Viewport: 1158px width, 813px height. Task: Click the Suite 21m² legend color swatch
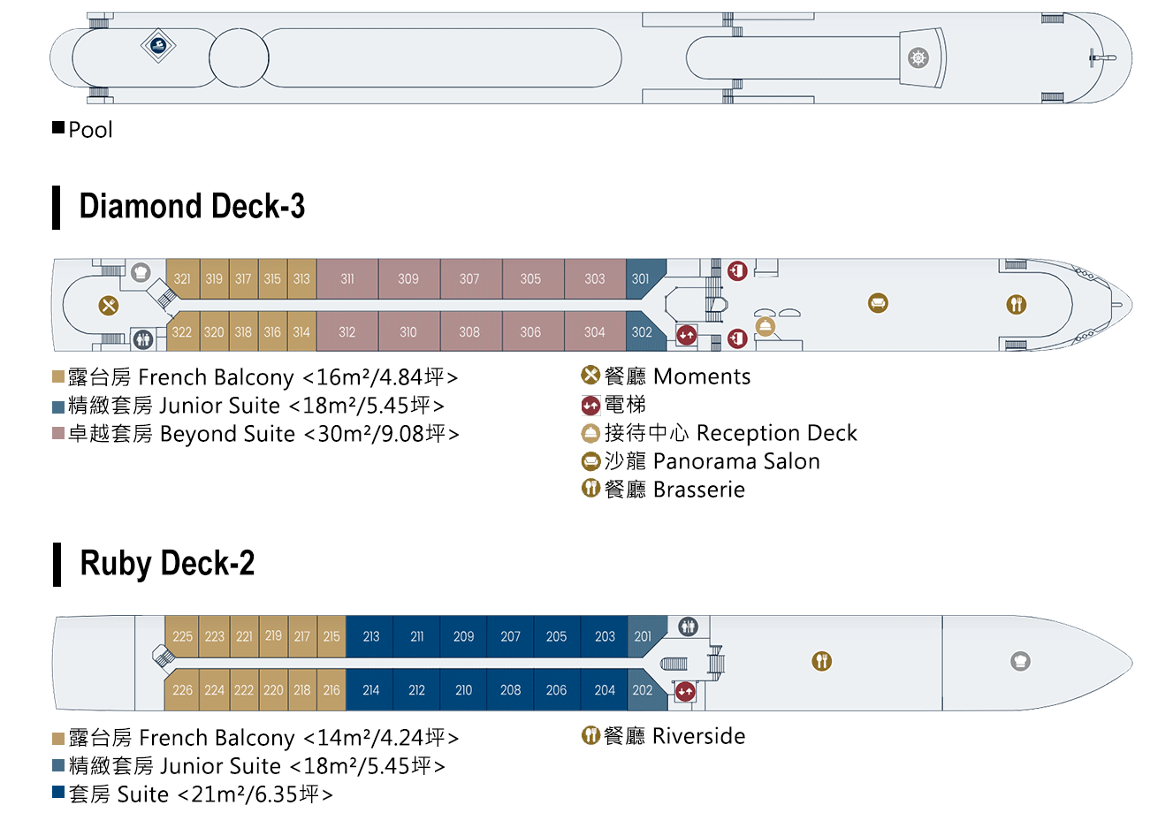click(58, 794)
